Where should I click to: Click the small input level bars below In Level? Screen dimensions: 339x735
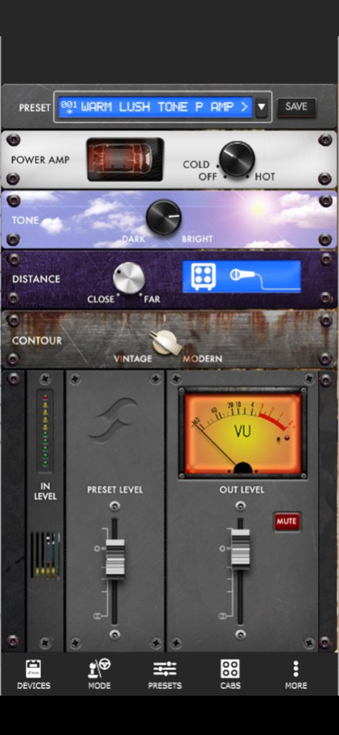pyautogui.click(x=46, y=556)
